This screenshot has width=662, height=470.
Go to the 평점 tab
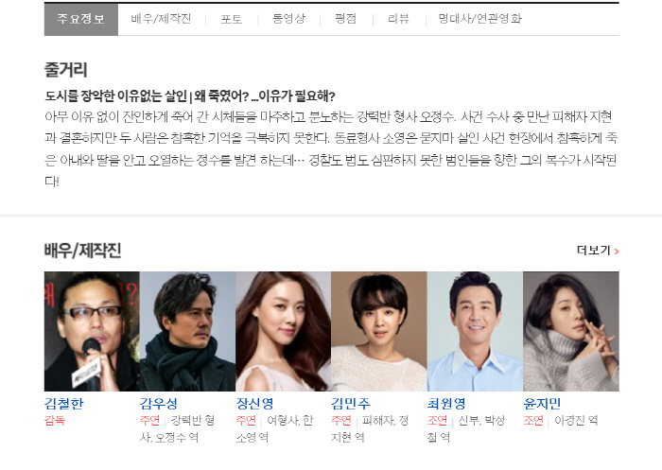pyautogui.click(x=346, y=19)
